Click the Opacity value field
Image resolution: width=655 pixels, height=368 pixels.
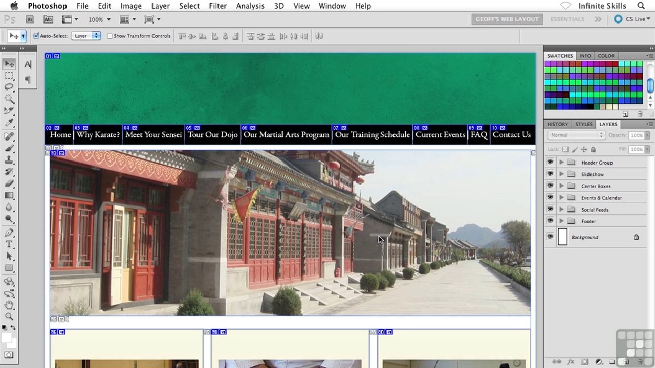pyautogui.click(x=637, y=135)
